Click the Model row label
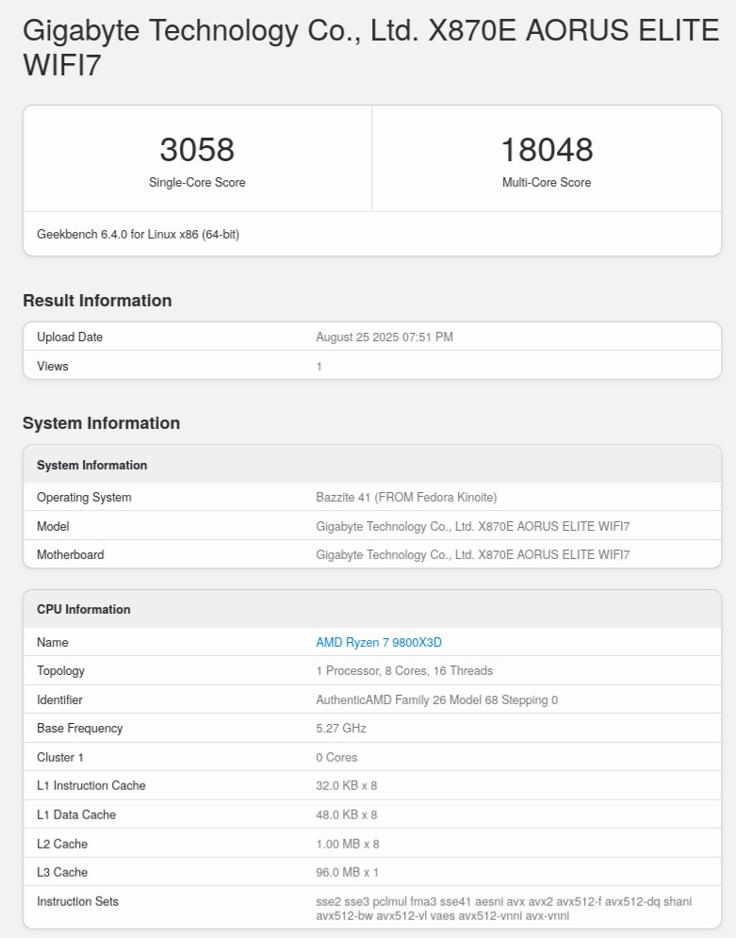 [x=53, y=526]
